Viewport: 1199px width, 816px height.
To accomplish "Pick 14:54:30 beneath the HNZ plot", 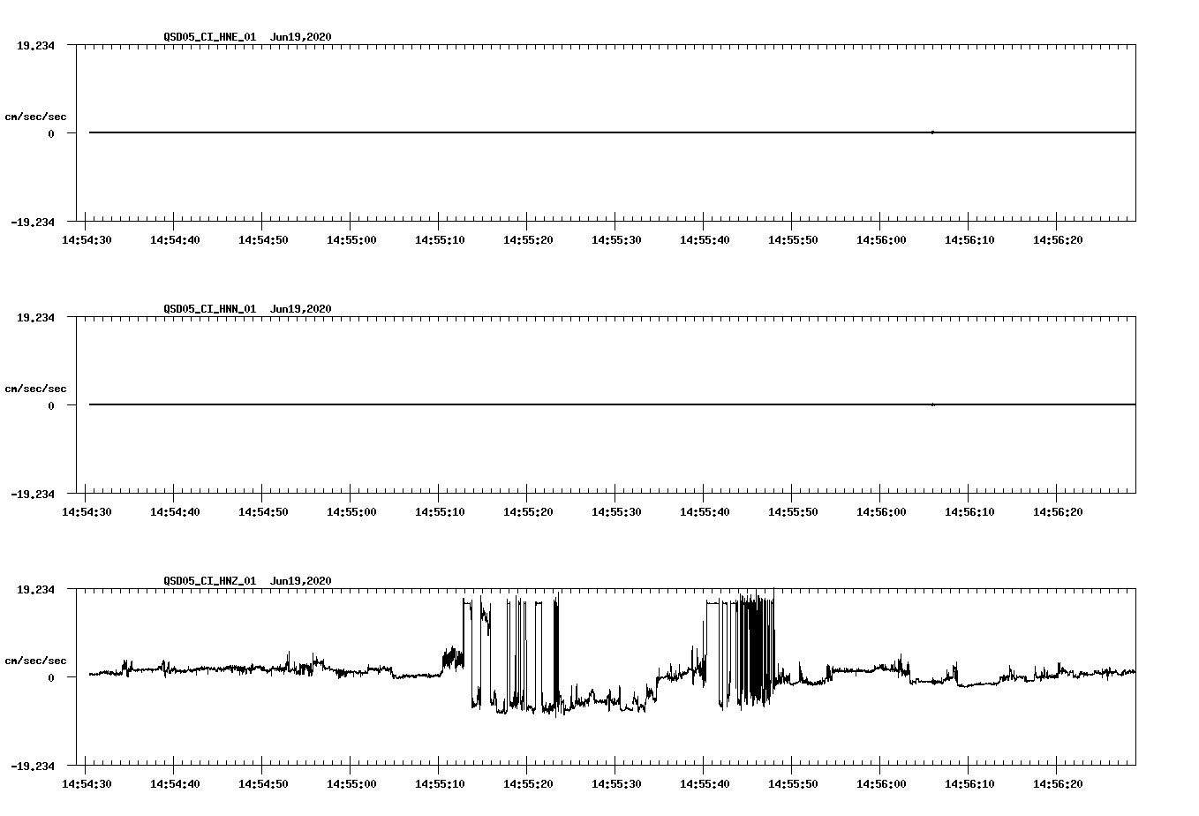I will pos(87,784).
